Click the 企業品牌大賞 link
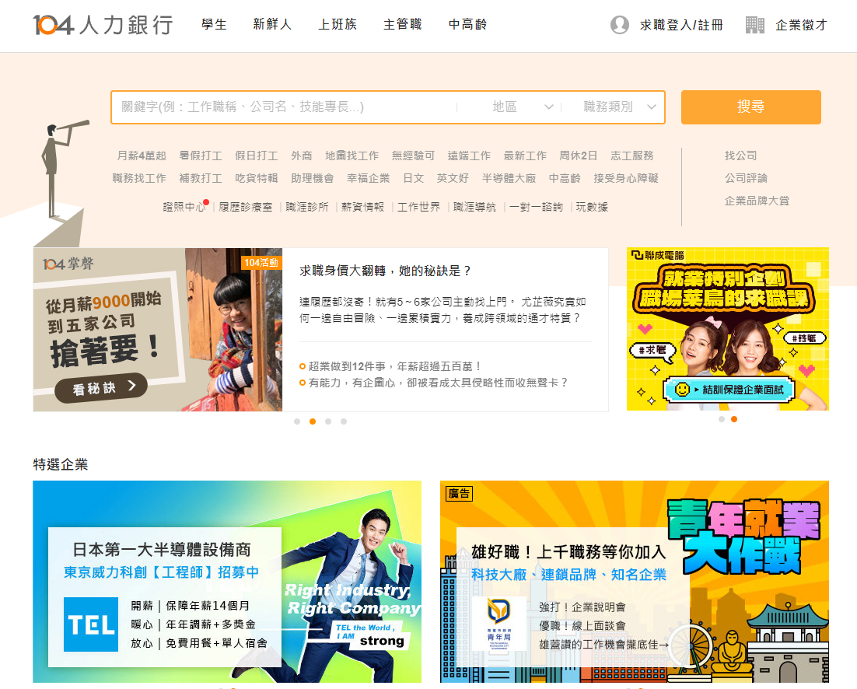The image size is (857, 689). point(755,201)
